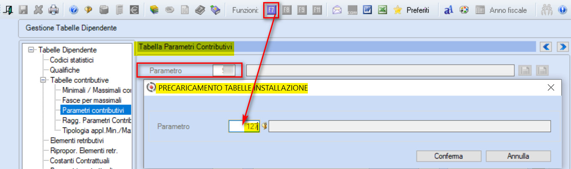Click the gray archive box icon

(x=104, y=9)
